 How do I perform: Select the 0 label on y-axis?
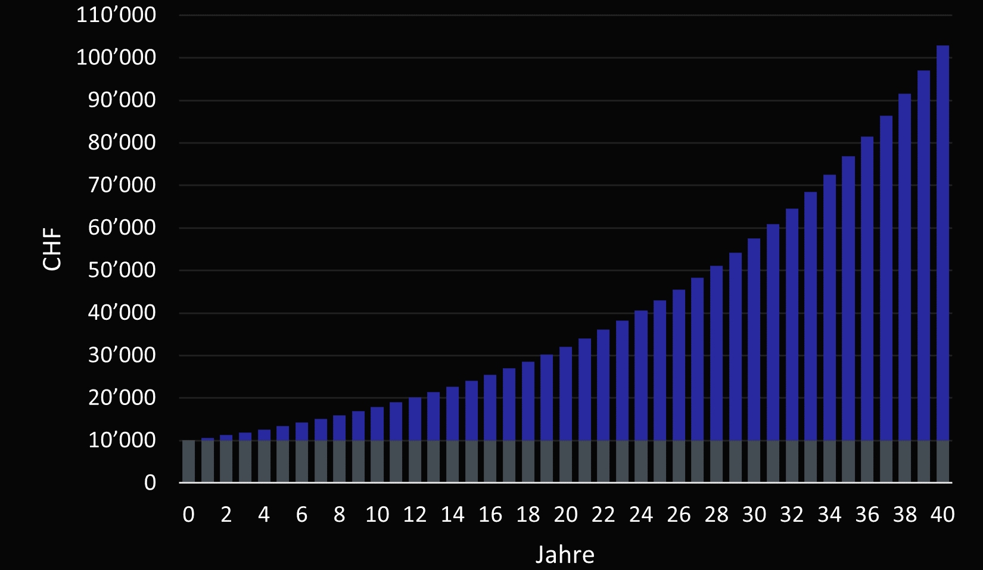tap(150, 482)
